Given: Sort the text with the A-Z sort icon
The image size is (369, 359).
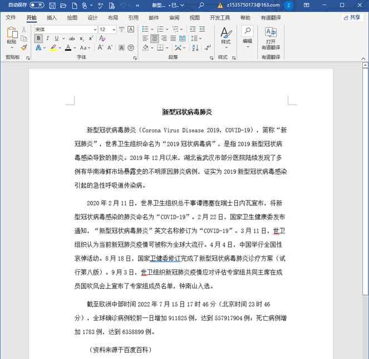Looking at the screenshot, I should click(195, 48).
